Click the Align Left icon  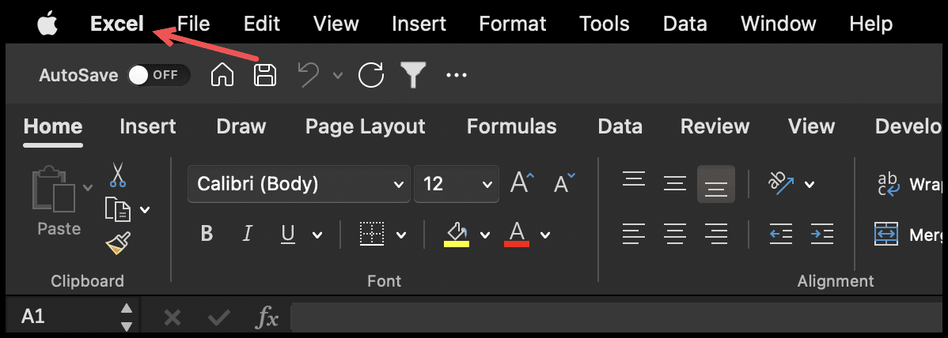(634, 234)
